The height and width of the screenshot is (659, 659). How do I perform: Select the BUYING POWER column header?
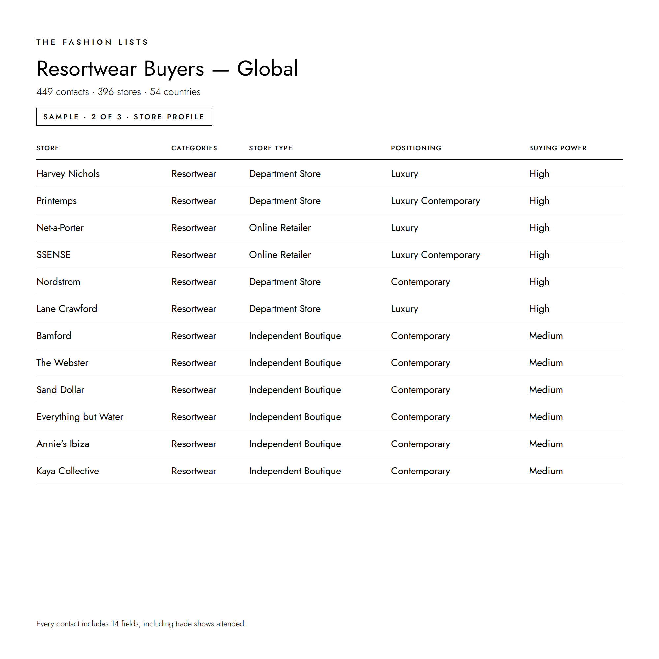pos(558,148)
